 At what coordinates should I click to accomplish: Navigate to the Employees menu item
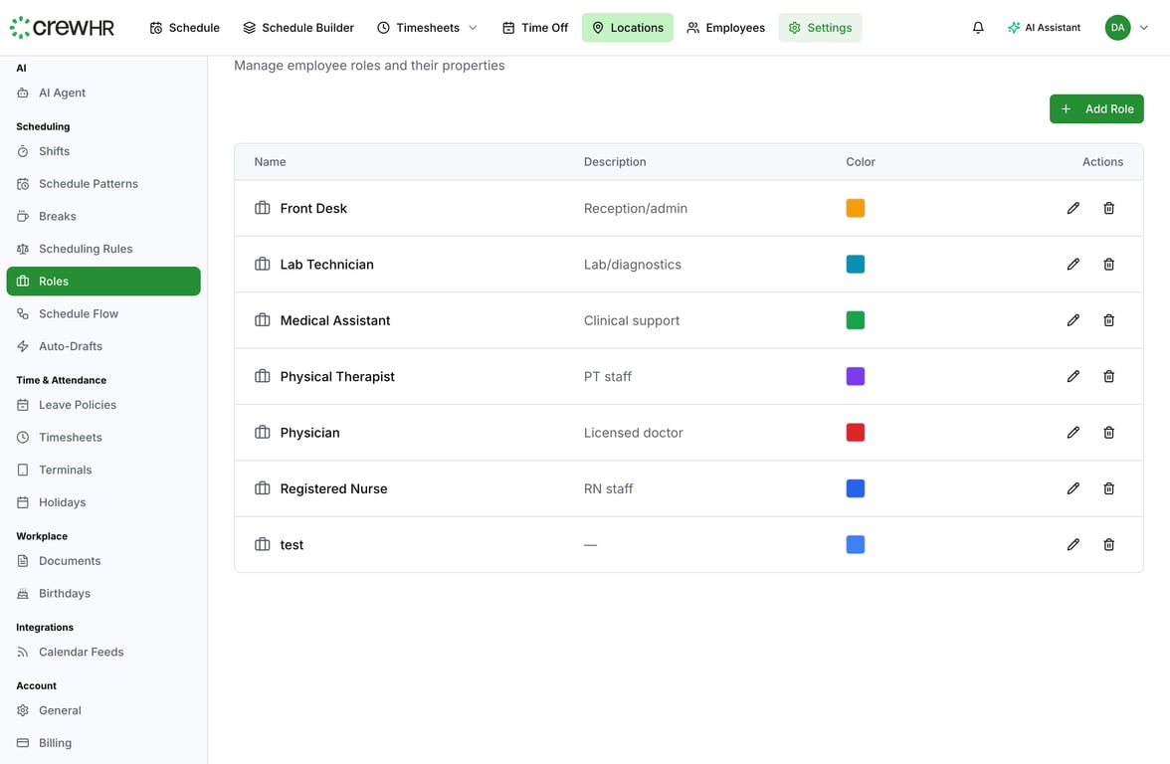[x=725, y=27]
